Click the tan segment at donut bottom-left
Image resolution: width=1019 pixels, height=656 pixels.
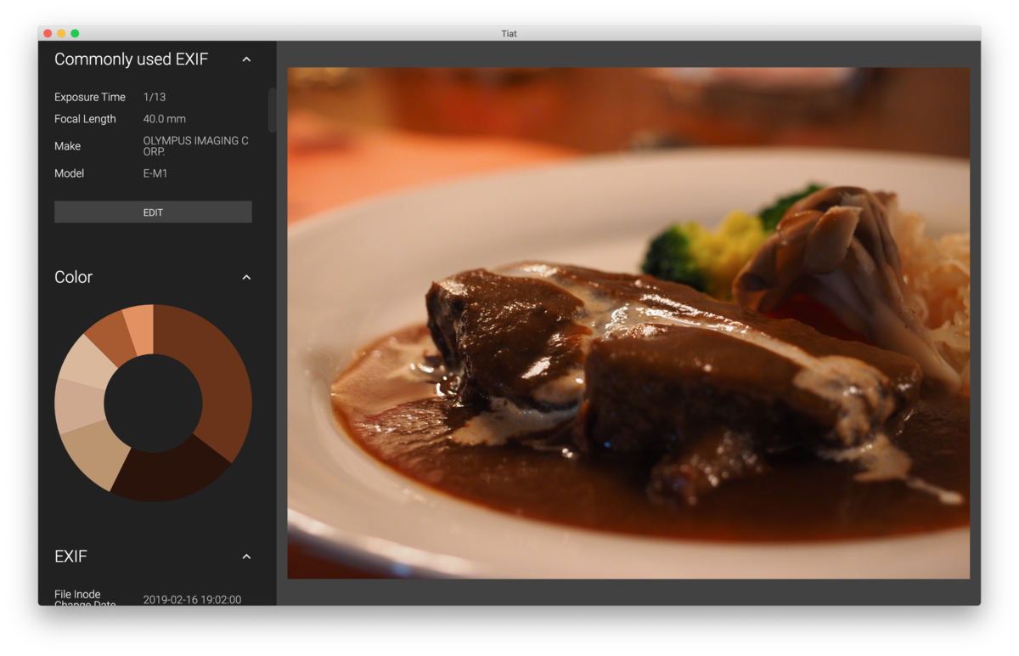[x=93, y=450]
